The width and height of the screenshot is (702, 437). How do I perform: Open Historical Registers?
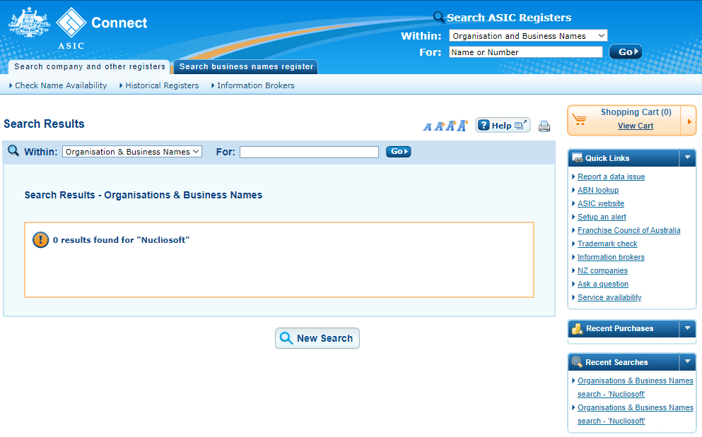point(162,85)
